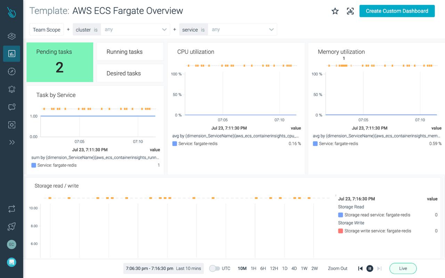Open the Alerts bell icon in the sidebar
The image size is (445, 278).
click(11, 89)
